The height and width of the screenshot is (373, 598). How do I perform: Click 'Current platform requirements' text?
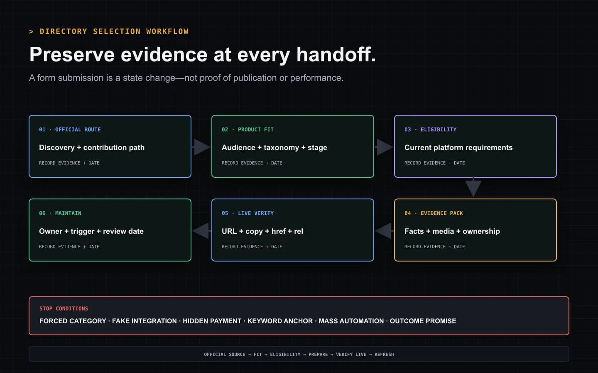pyautogui.click(x=458, y=148)
